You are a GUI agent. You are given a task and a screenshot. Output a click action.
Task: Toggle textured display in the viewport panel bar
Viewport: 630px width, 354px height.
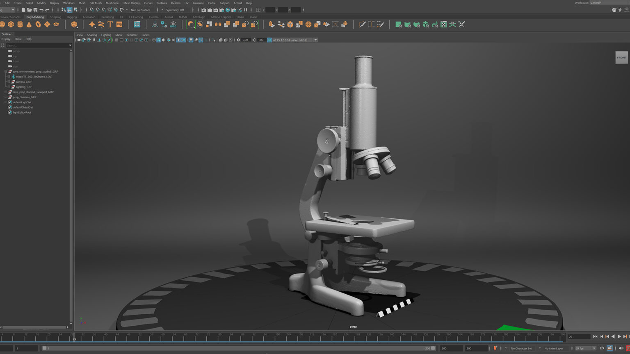click(x=169, y=40)
